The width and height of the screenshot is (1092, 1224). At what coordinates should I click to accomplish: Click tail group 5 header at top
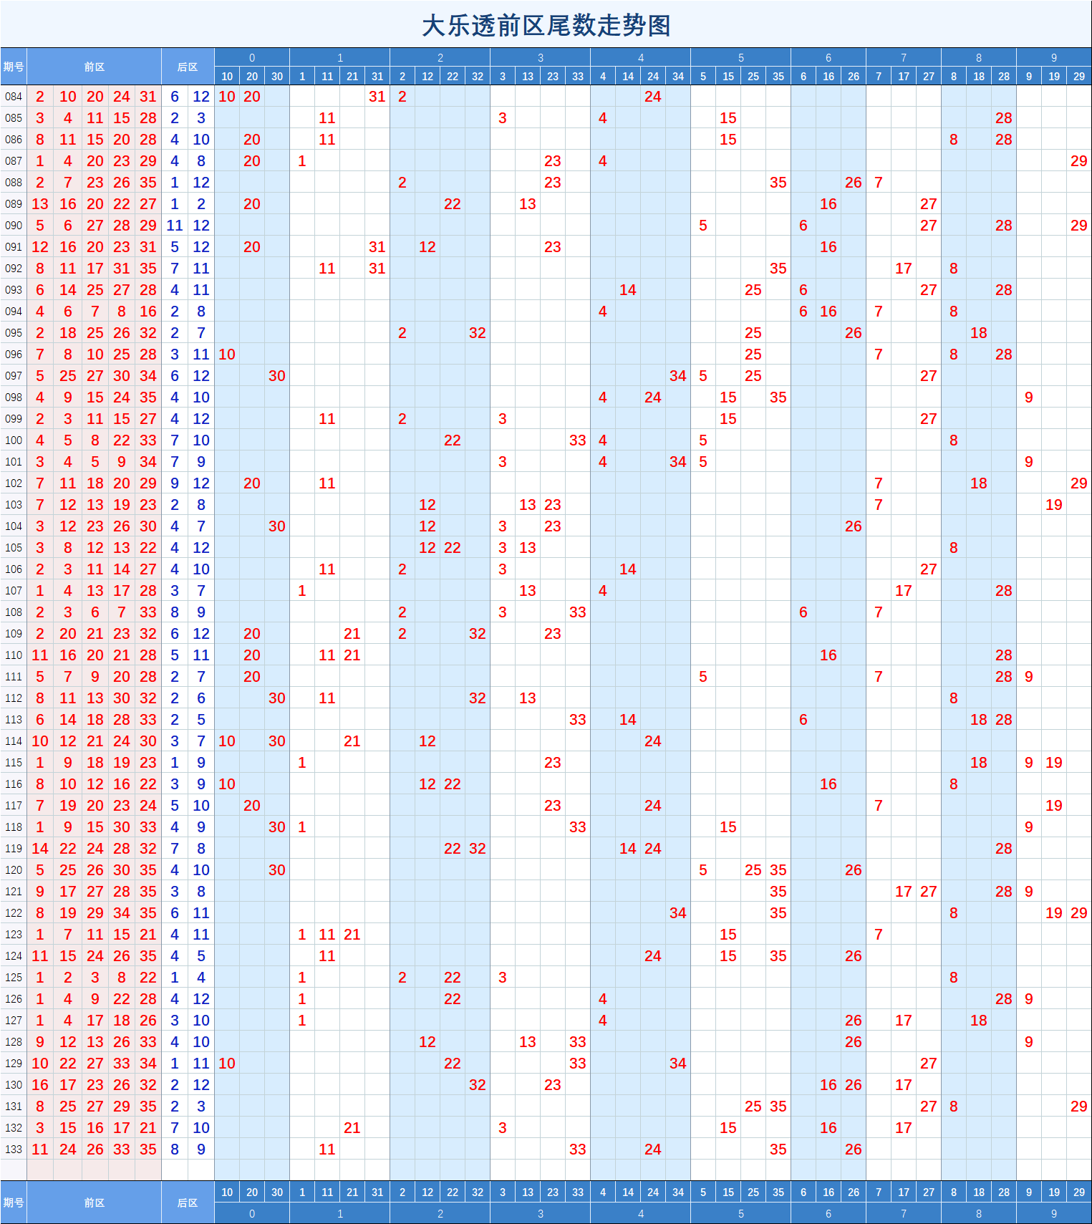[741, 58]
